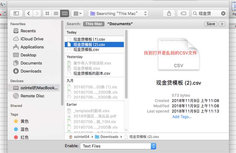
Task: Open the Searching "This Mac" location popup
Action: [118, 14]
